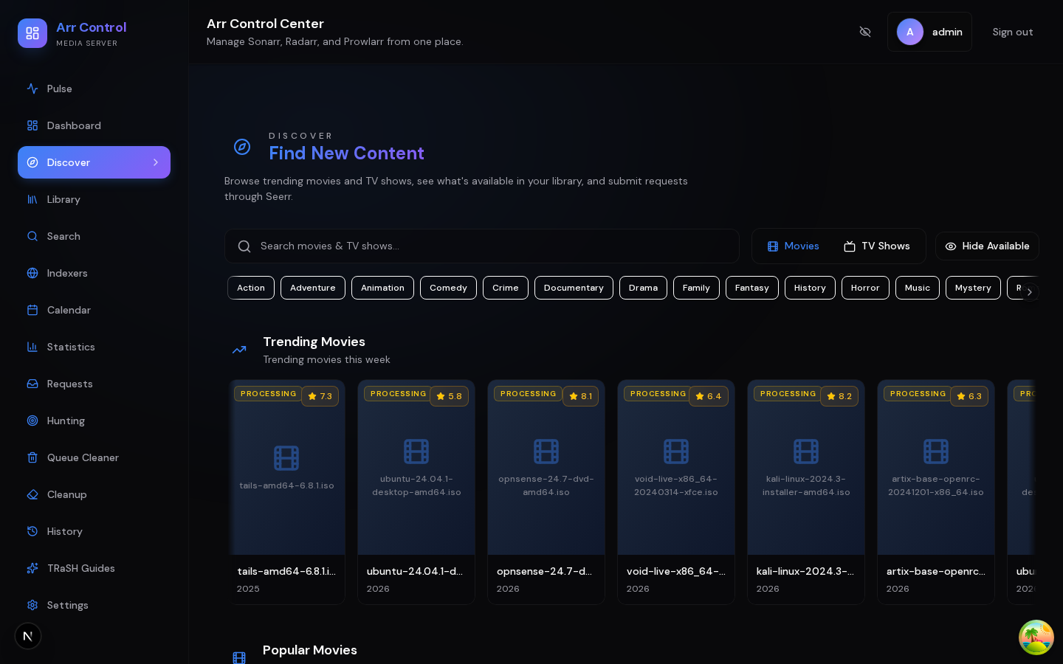Open Requests in the sidebar
The width and height of the screenshot is (1063, 664).
tap(94, 384)
